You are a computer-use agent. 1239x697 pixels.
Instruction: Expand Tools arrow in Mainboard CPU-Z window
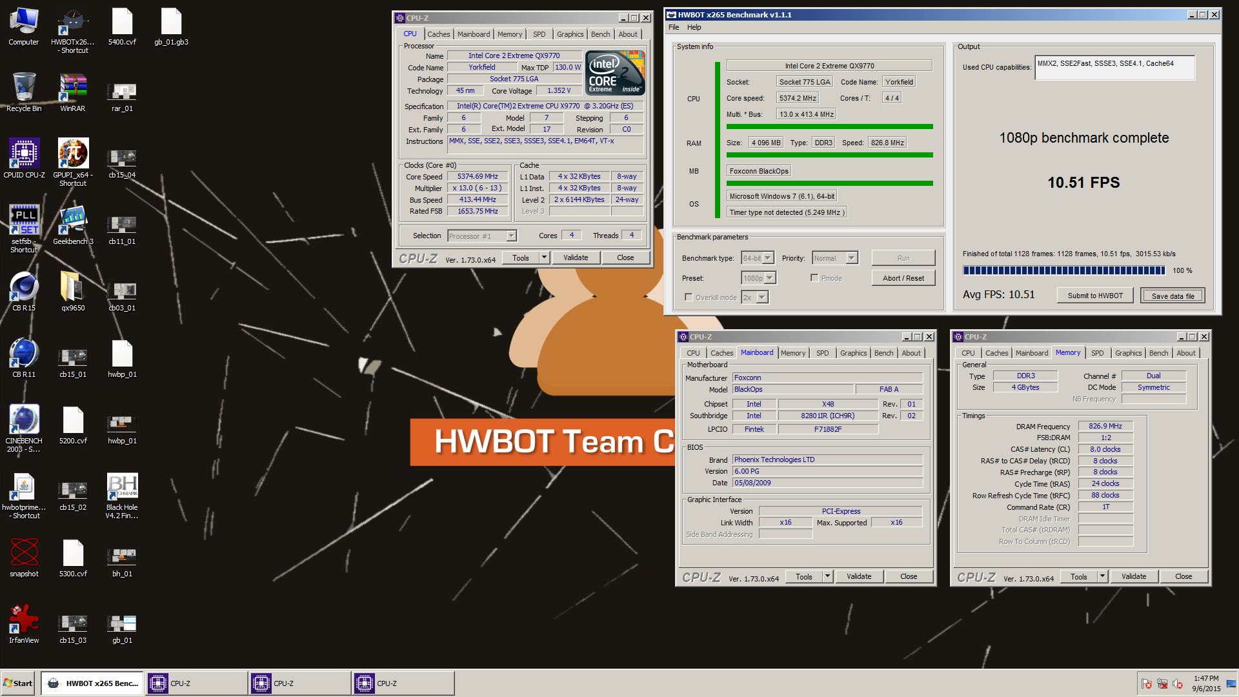[x=827, y=576]
